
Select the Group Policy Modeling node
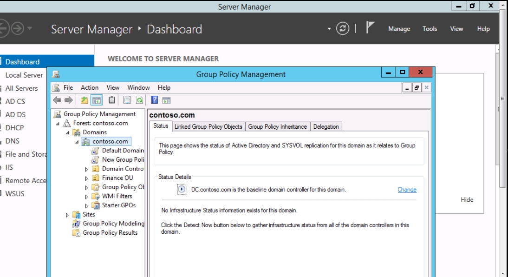coord(113,224)
